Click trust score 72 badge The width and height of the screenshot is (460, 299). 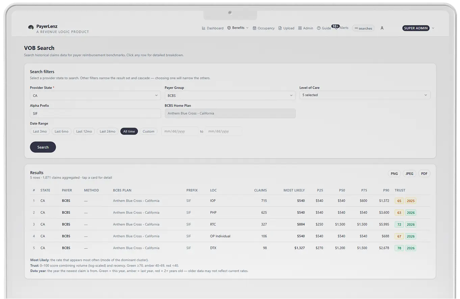399,224
